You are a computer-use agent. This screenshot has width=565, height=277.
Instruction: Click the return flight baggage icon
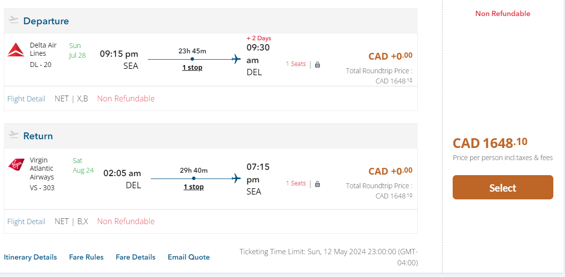pyautogui.click(x=318, y=184)
